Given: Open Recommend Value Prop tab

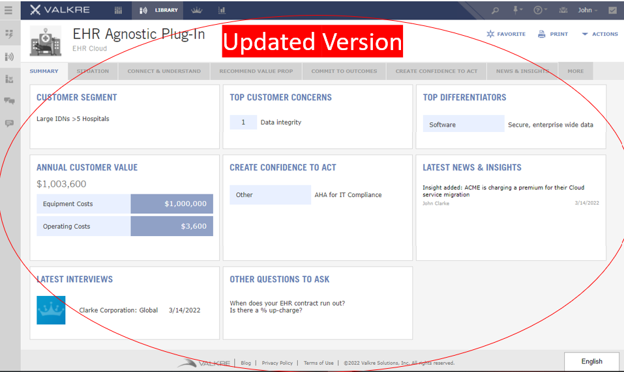Looking at the screenshot, I should coord(256,71).
